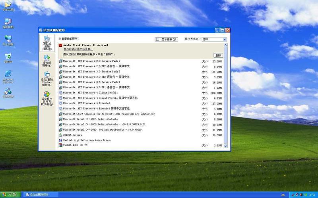Click the WinRAR books icon in list
Viewport: 318px width, 198px height.
[x=60, y=145]
